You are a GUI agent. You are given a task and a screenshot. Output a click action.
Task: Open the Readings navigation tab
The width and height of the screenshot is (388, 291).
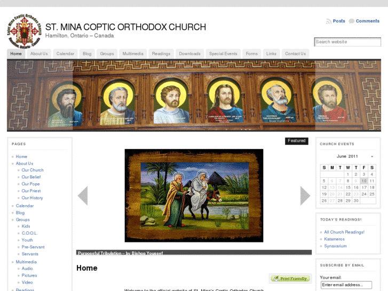point(161,54)
